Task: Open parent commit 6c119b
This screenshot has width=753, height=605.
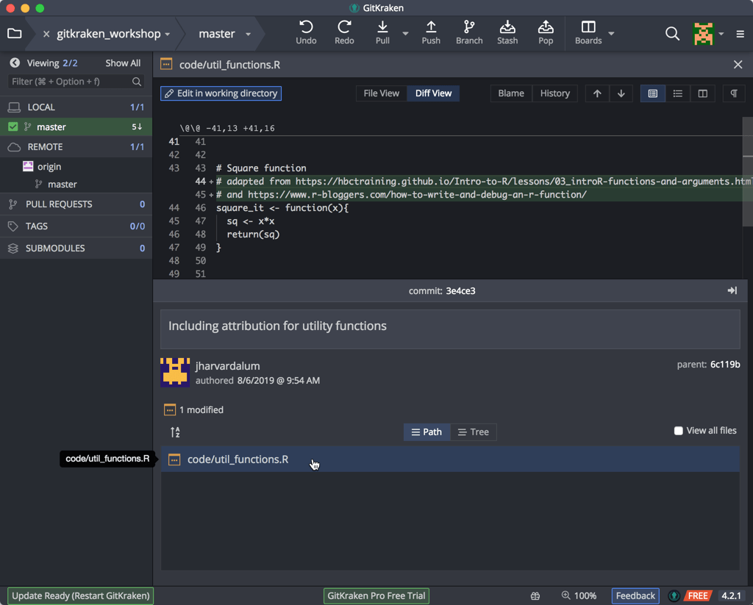Action: pos(725,365)
